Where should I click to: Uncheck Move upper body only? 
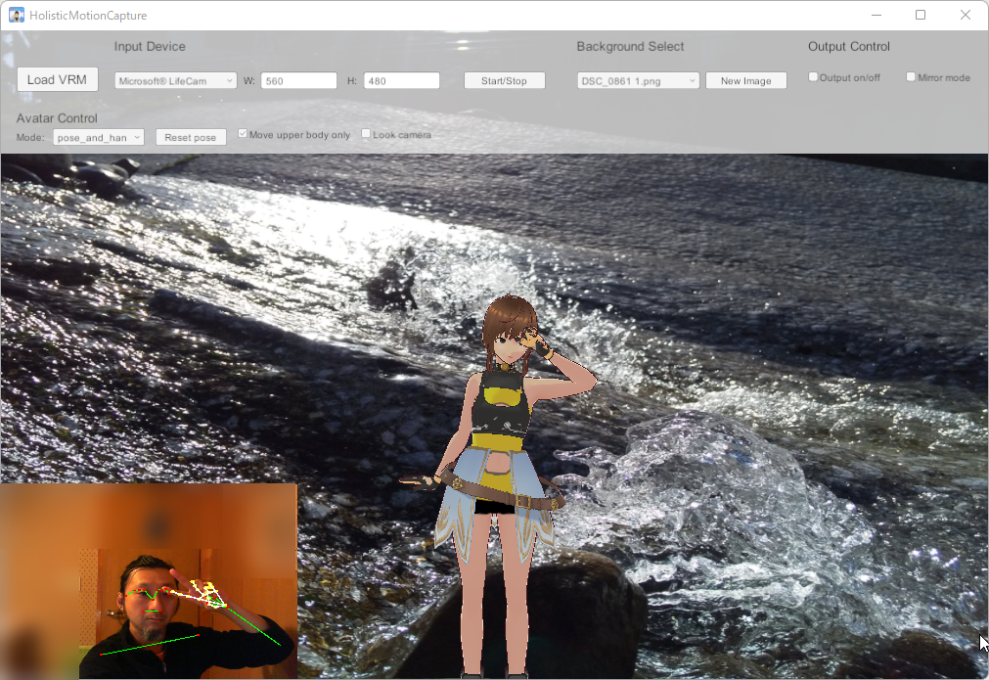pyautogui.click(x=242, y=133)
